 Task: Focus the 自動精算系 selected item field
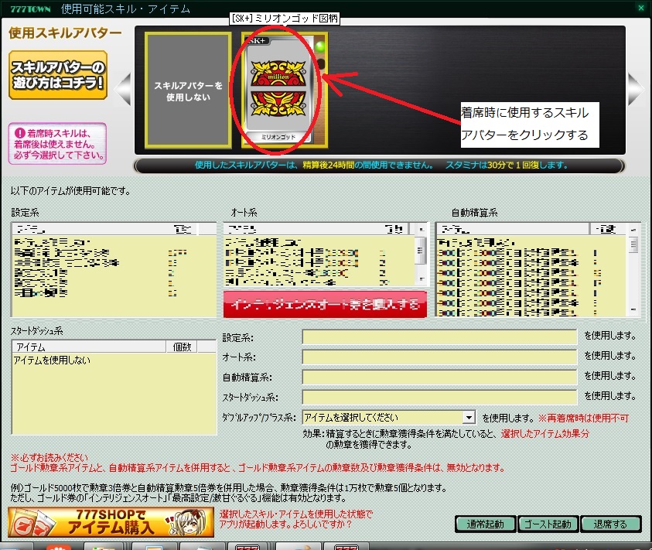point(439,377)
